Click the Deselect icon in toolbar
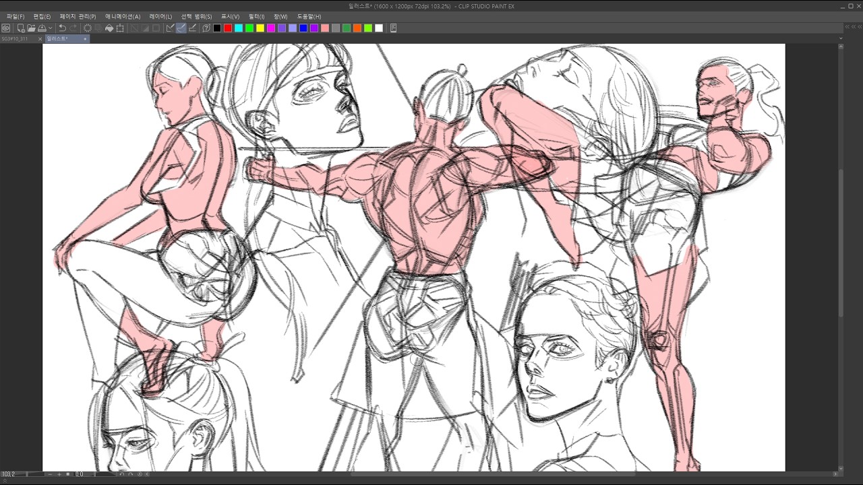The image size is (863, 485). (135, 28)
